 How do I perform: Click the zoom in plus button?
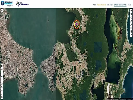[x=2, y=73]
